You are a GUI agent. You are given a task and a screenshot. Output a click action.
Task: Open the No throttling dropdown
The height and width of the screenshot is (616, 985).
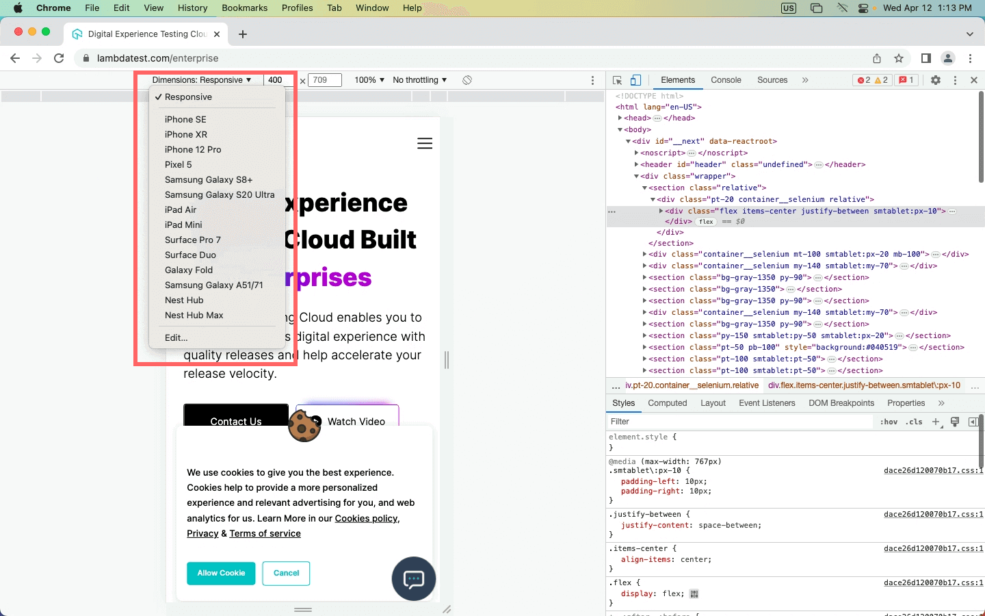pos(419,80)
